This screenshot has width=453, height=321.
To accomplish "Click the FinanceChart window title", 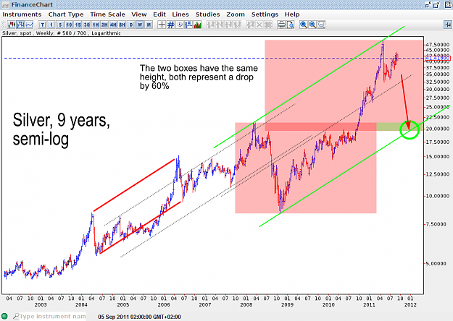I will [x=32, y=4].
